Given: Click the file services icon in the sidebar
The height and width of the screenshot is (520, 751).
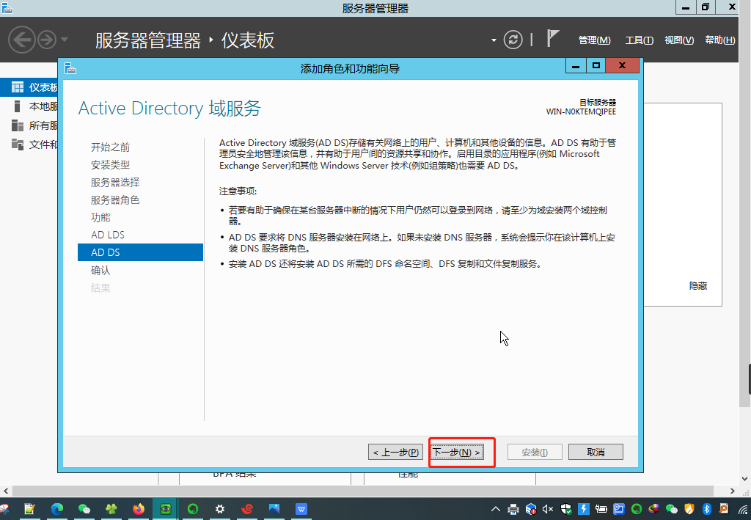Looking at the screenshot, I should click(x=18, y=144).
